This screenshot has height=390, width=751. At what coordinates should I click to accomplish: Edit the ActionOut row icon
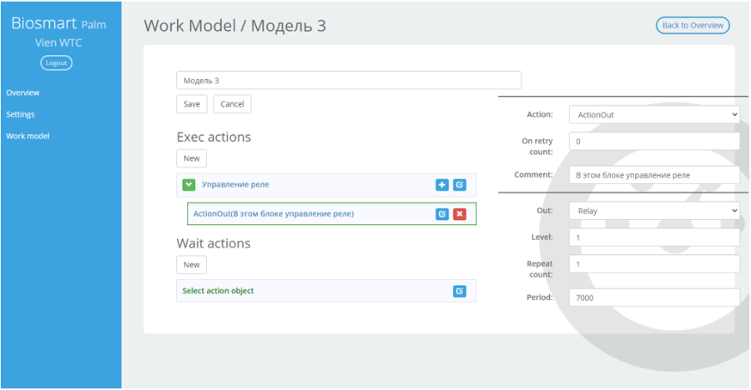(x=442, y=214)
